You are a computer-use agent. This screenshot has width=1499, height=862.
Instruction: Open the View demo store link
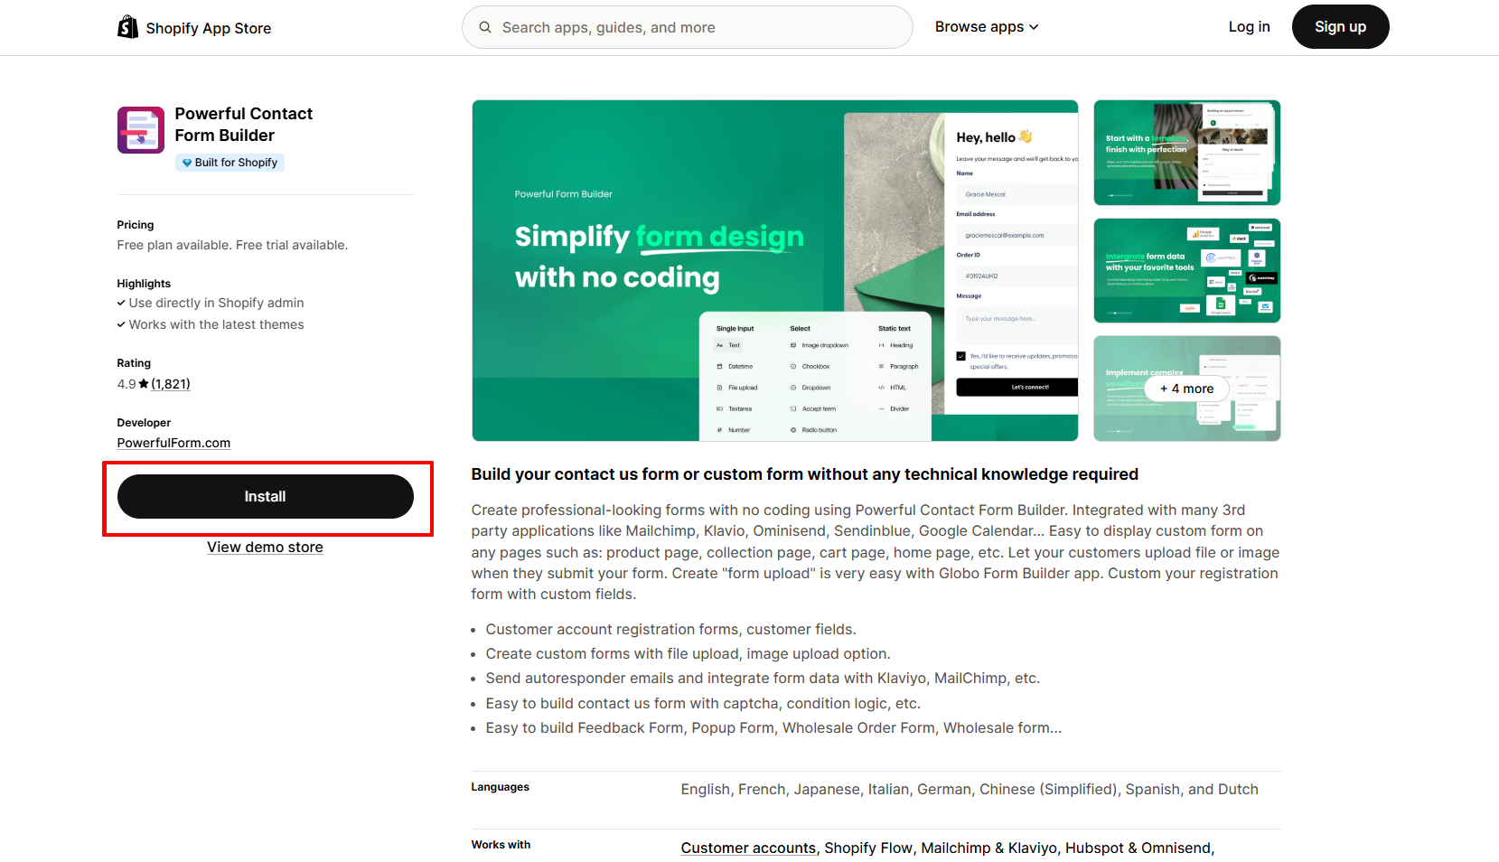[265, 548]
